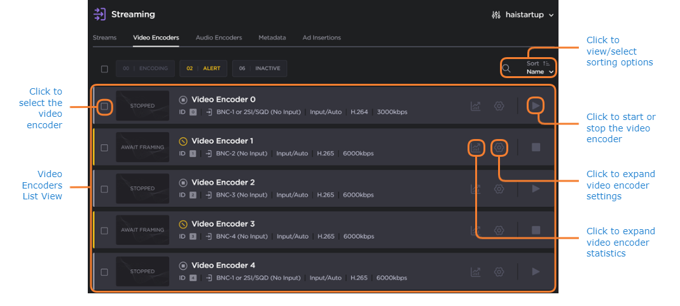Toggle the select-all encoders checkbox
Screen dimensions: 680x306
pyautogui.click(x=104, y=69)
